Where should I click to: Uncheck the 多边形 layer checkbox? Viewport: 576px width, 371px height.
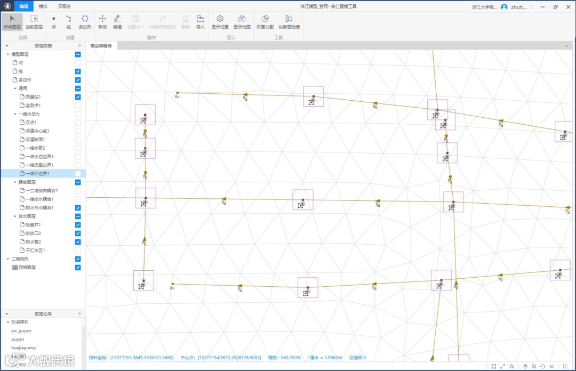coord(78,80)
